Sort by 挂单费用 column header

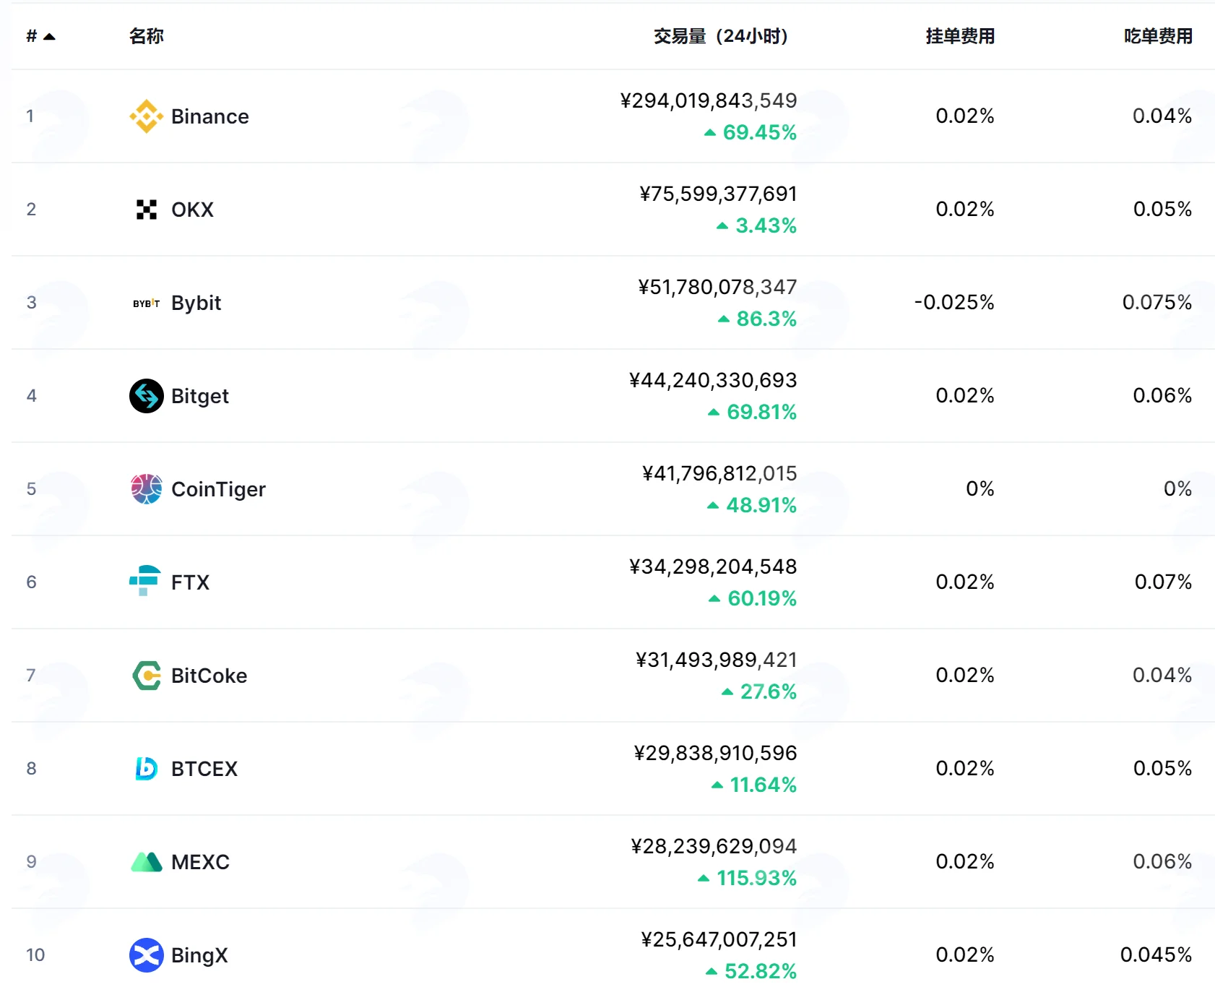960,36
